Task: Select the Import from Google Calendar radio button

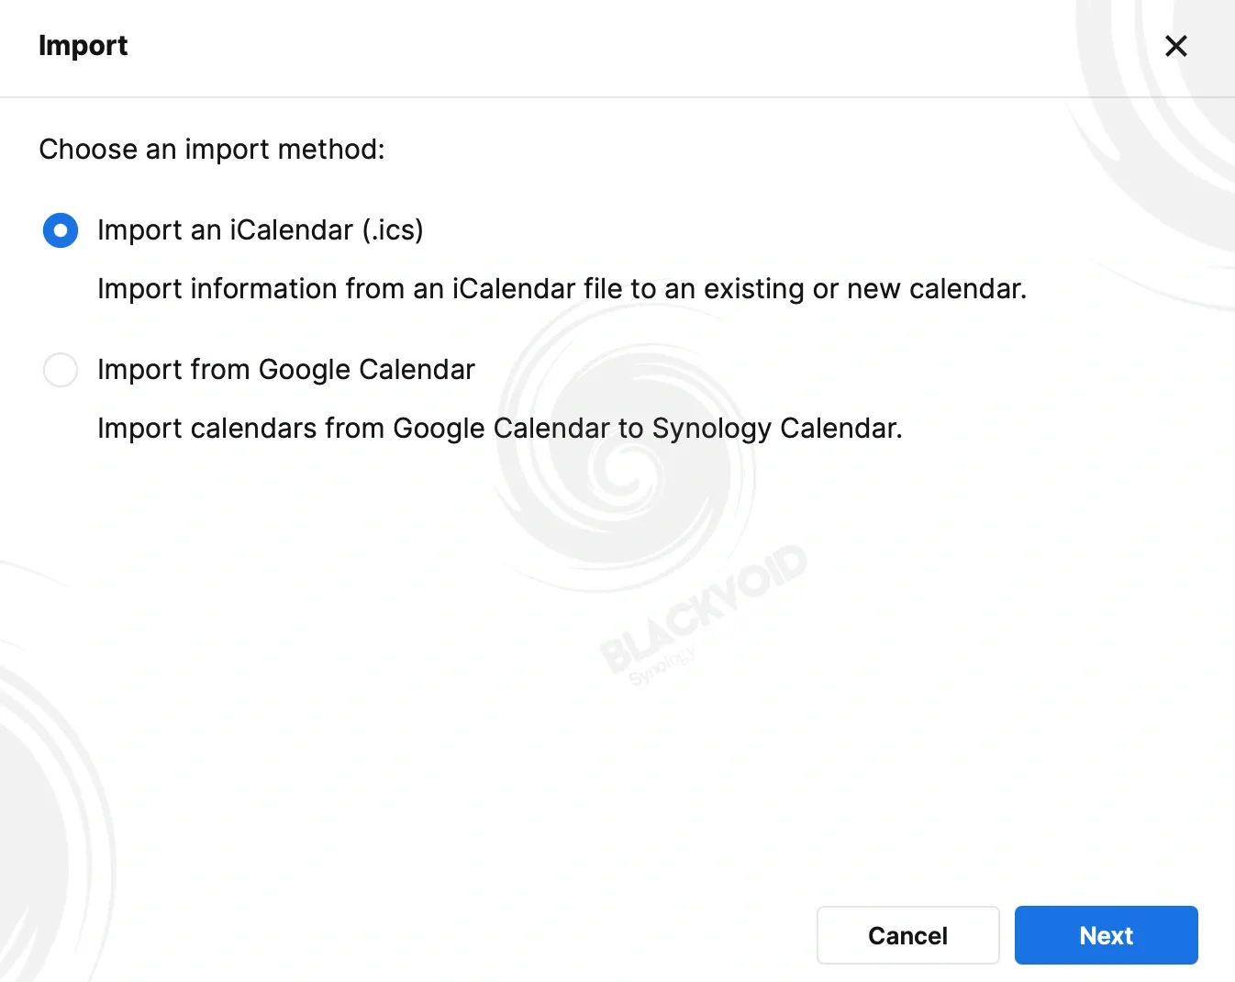Action: [61, 370]
